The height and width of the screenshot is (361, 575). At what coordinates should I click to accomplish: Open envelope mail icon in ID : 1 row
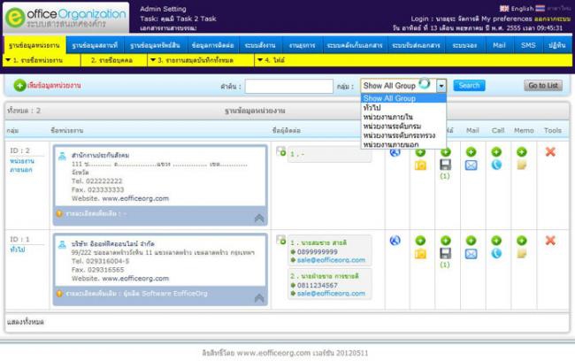pyautogui.click(x=471, y=254)
